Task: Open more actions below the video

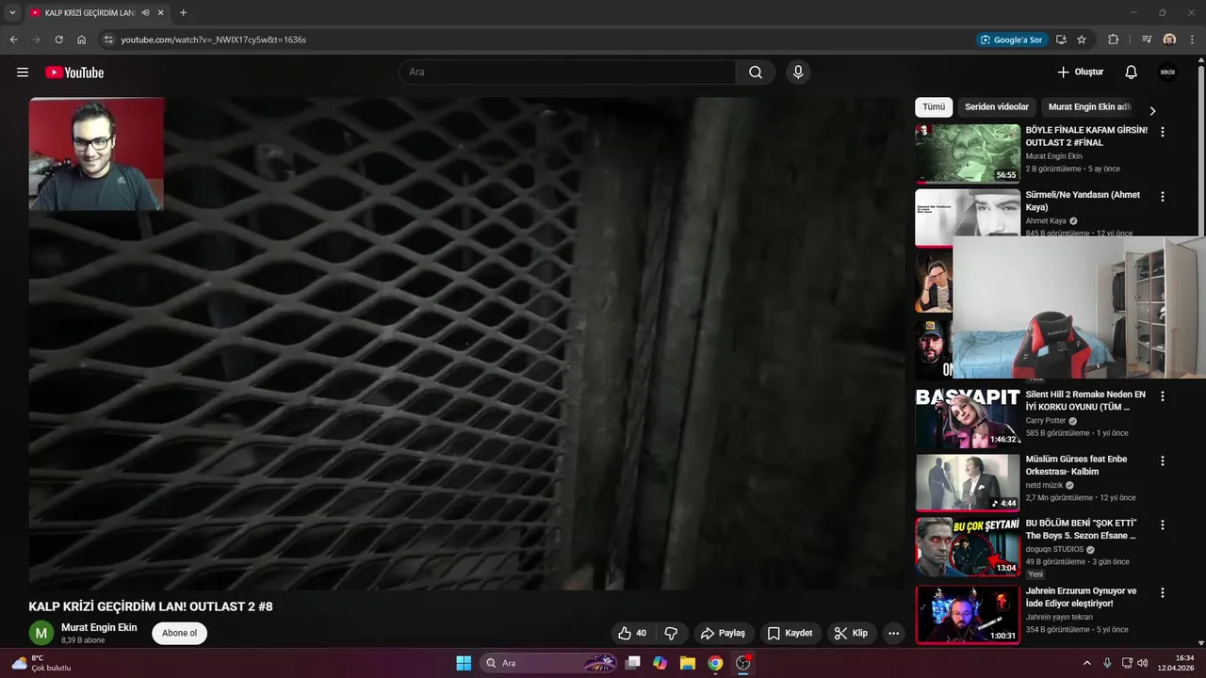Action: pyautogui.click(x=893, y=634)
